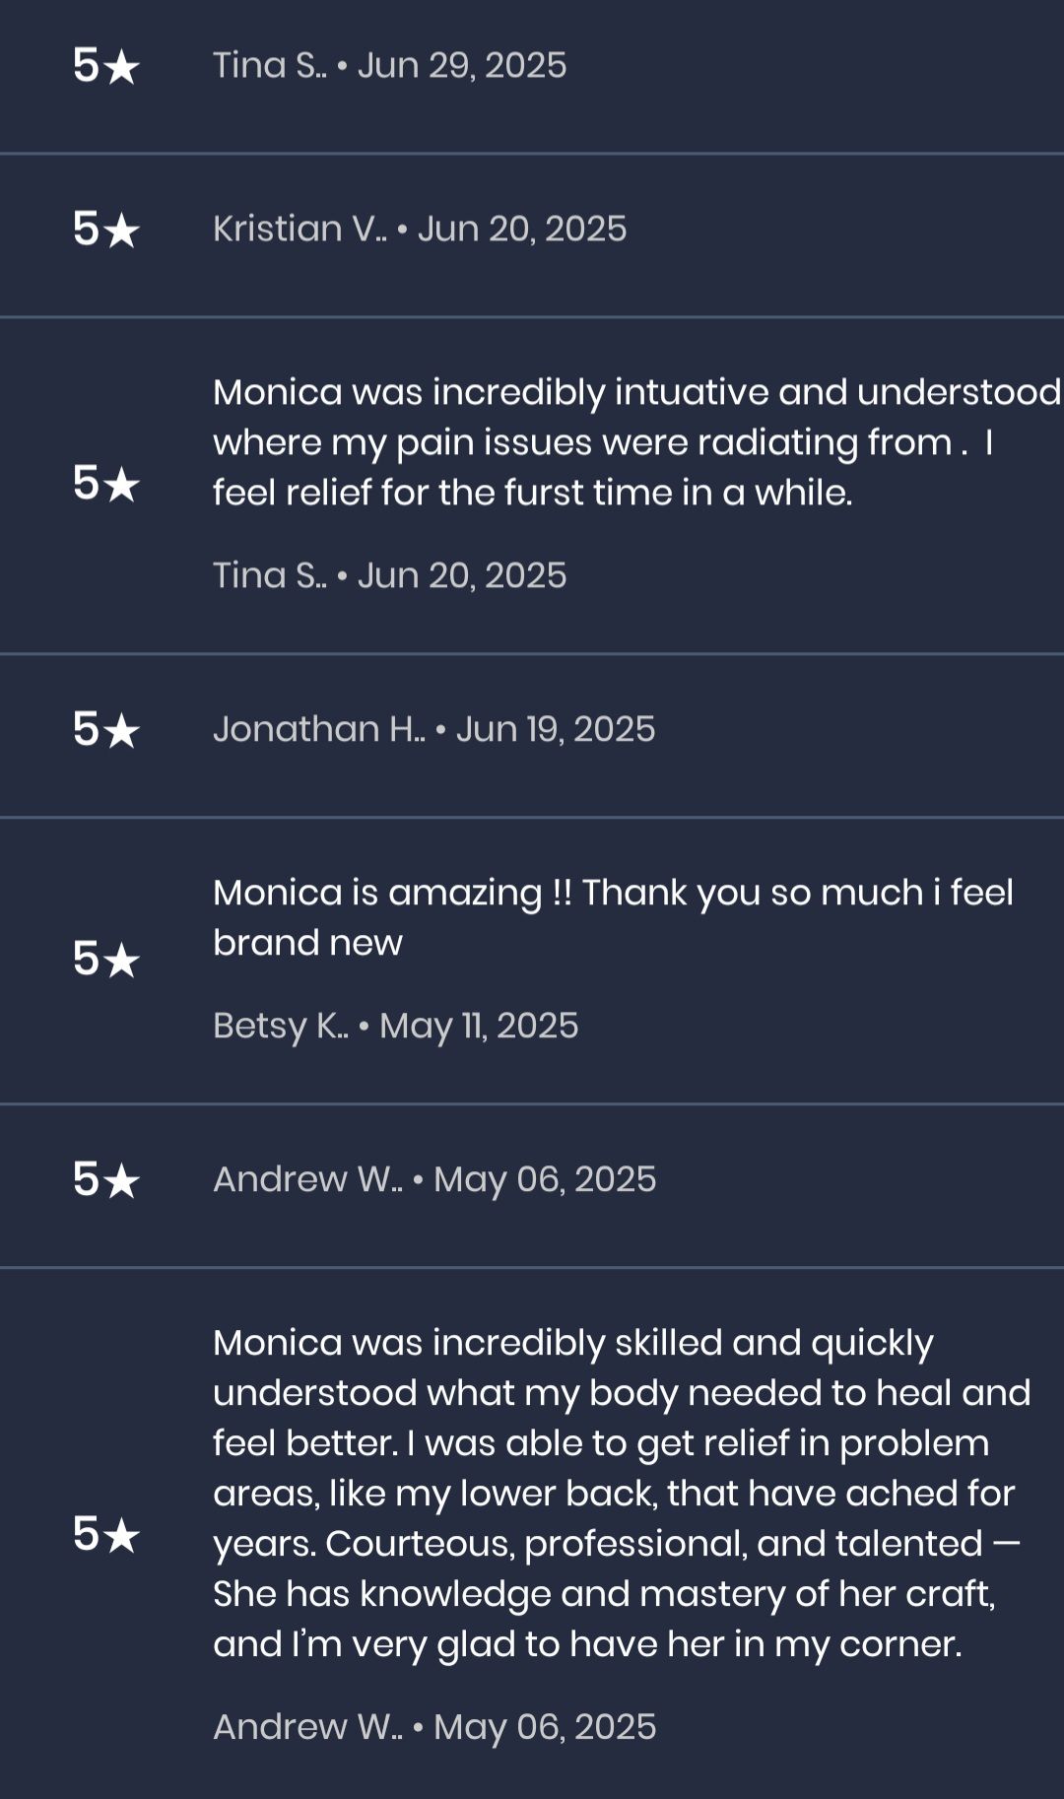
Task: Click star next to intuitive pain relief review
Action: tap(121, 486)
